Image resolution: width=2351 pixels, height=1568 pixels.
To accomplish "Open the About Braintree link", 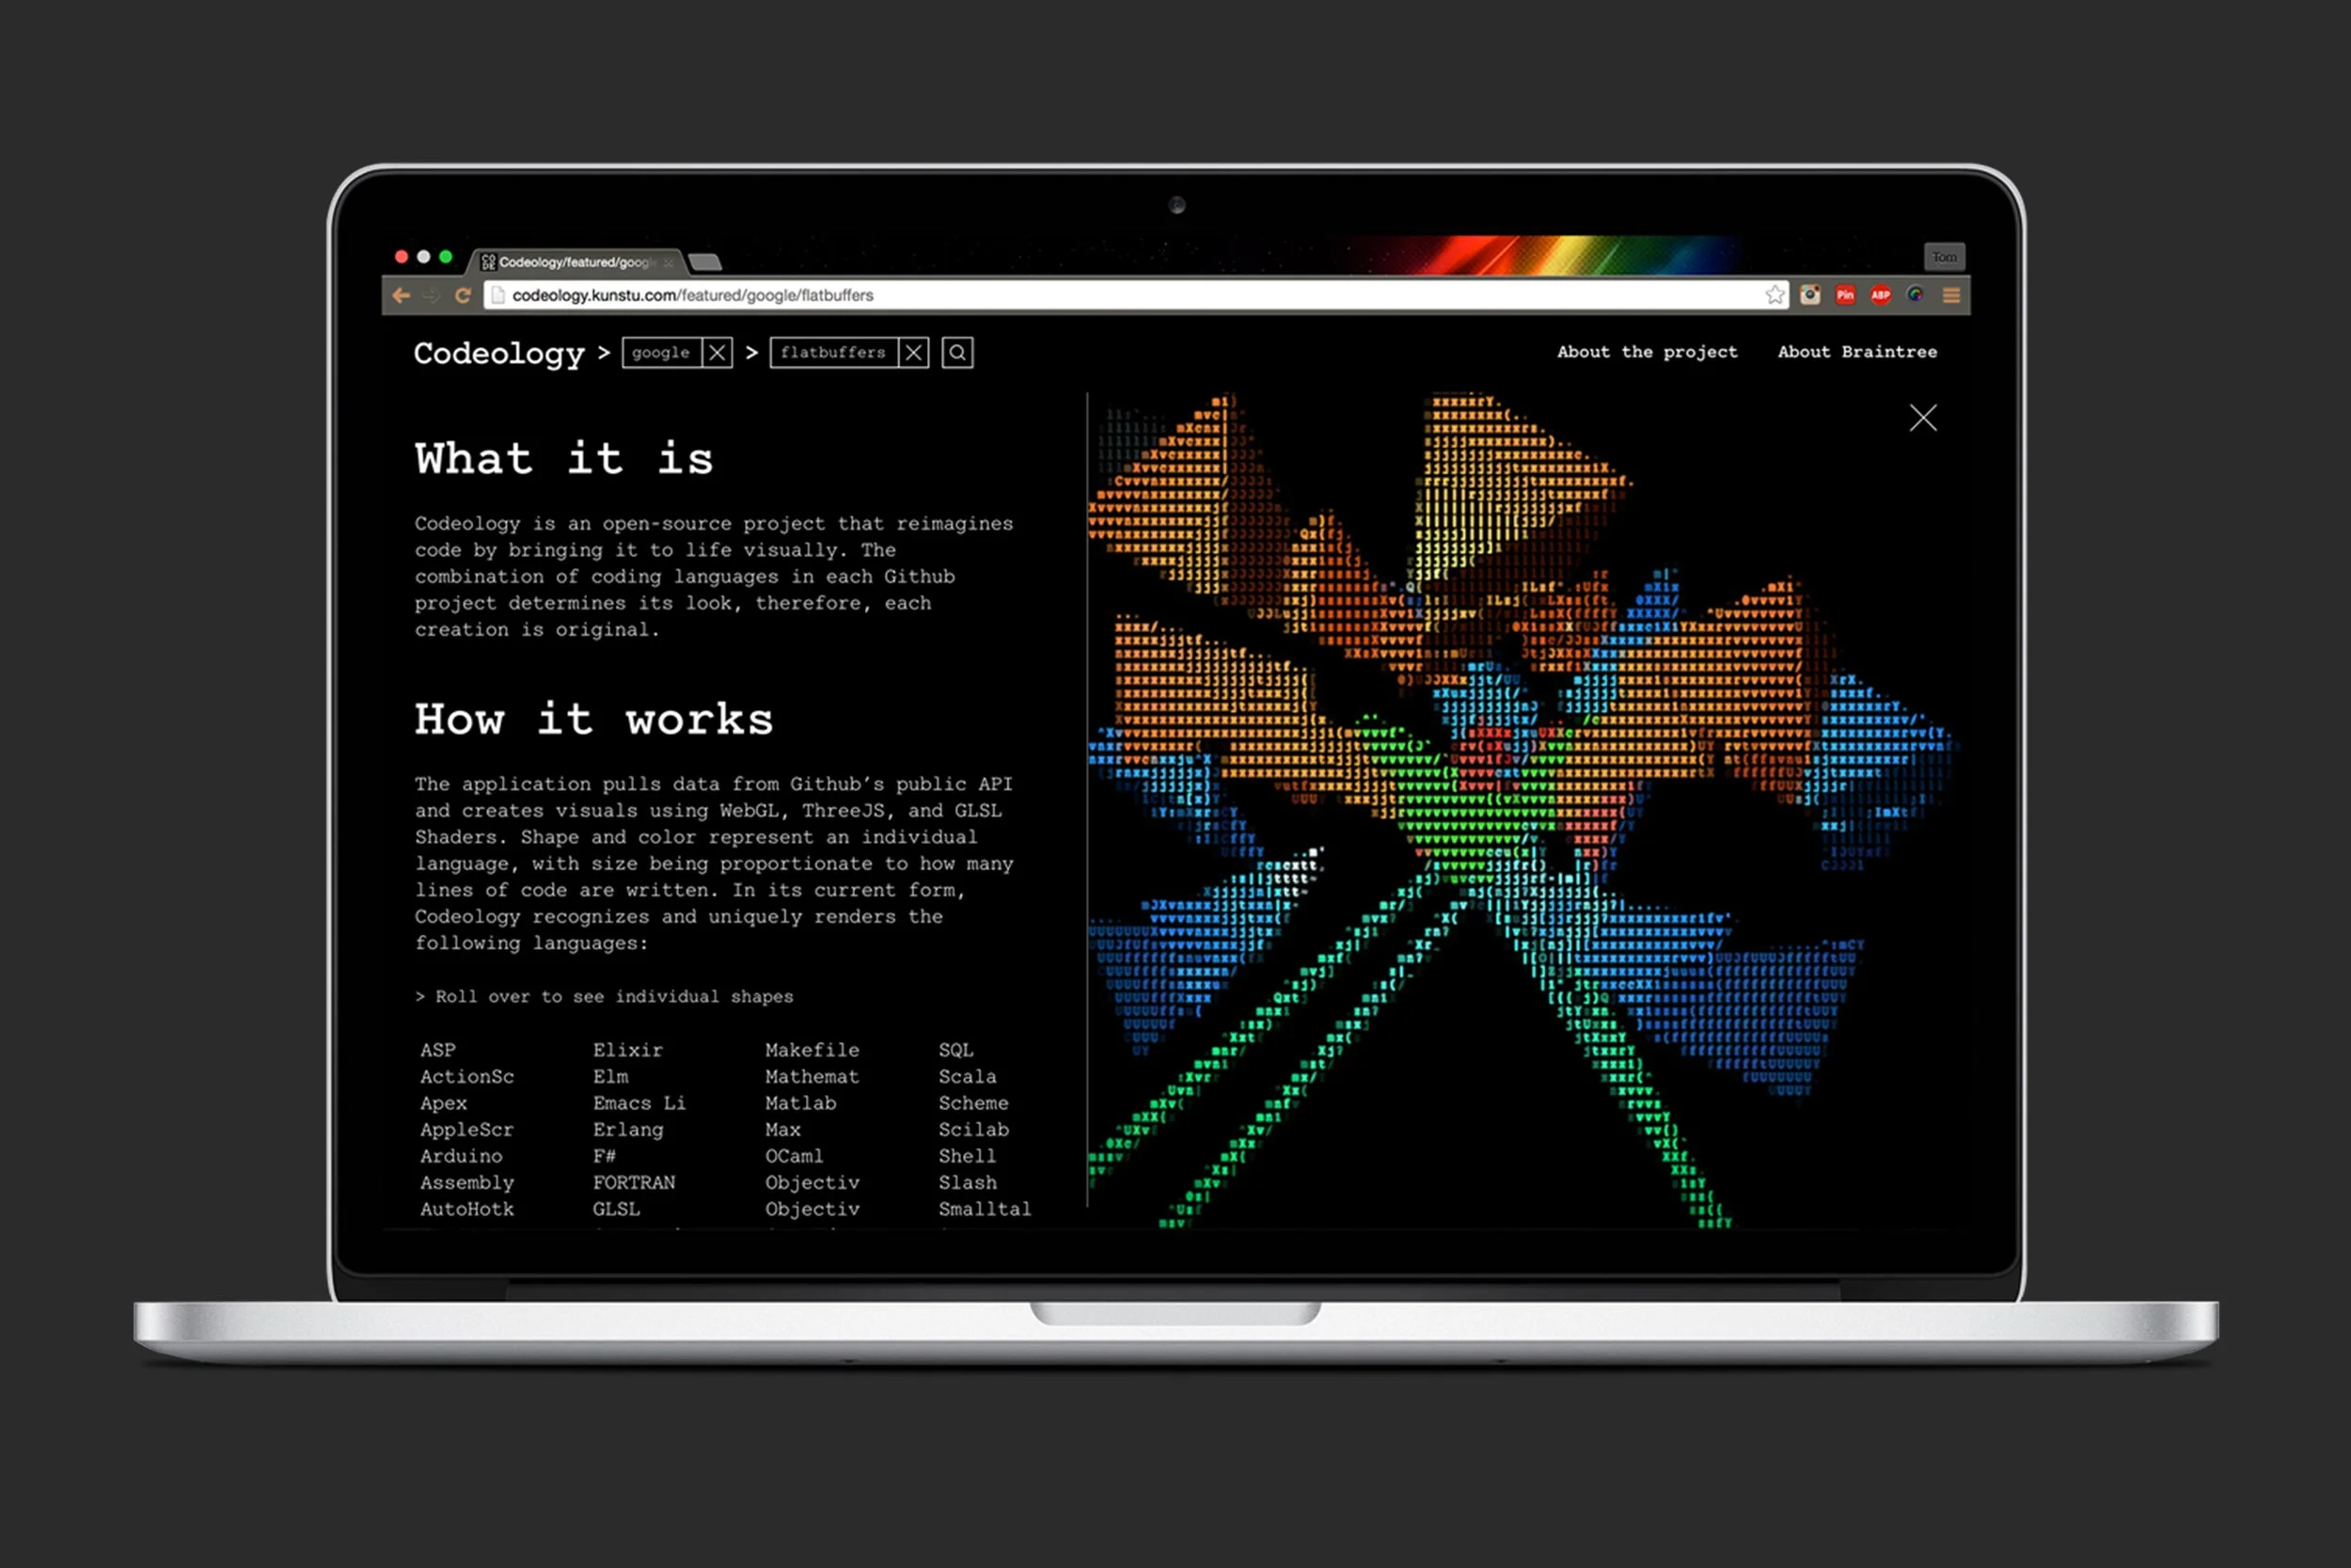I will [x=1856, y=352].
